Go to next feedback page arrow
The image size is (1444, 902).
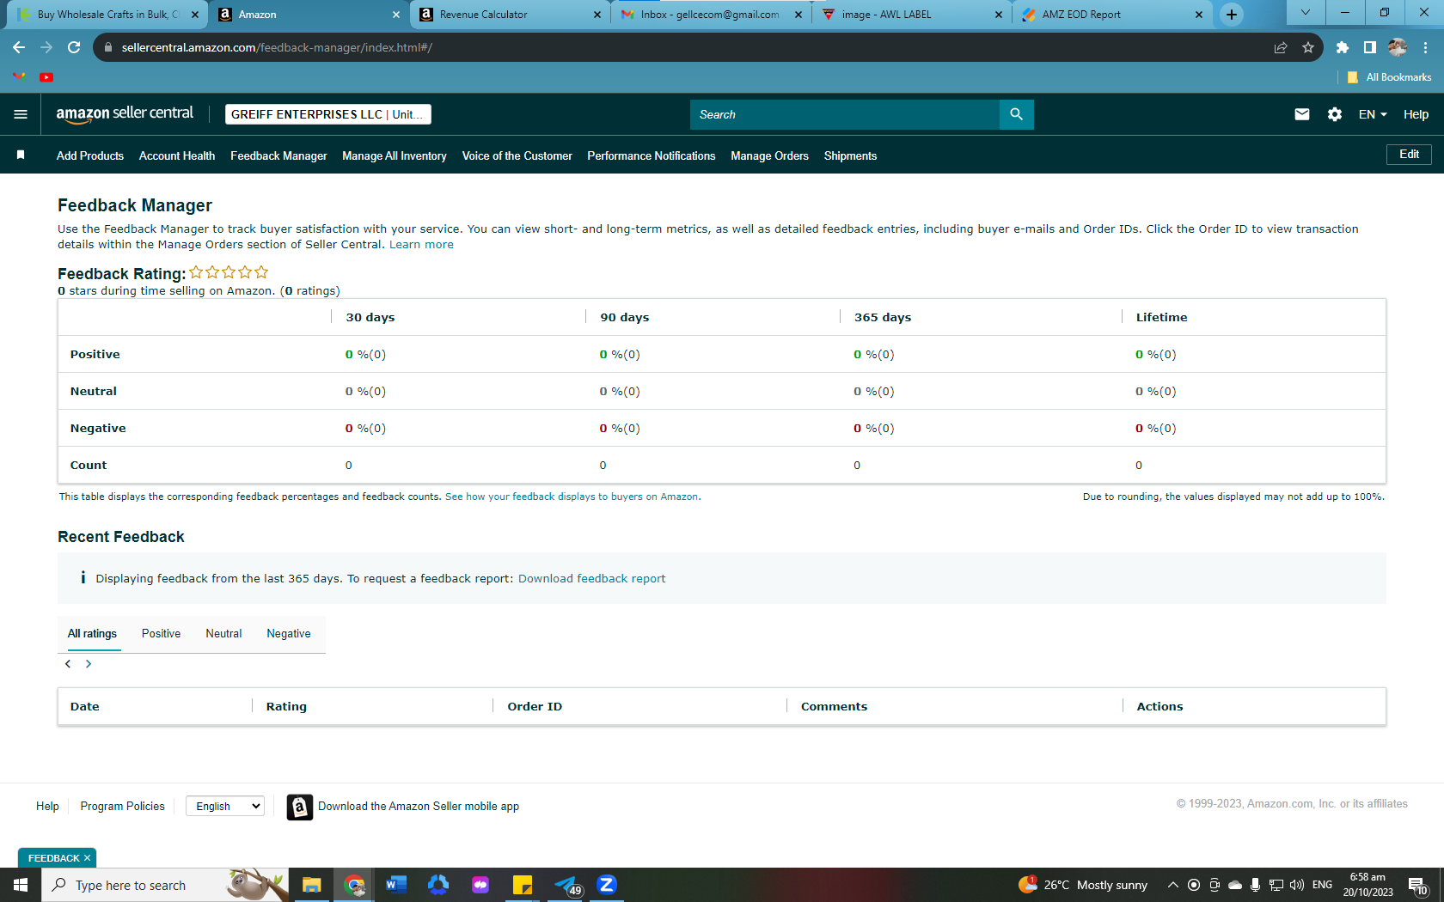coord(89,664)
